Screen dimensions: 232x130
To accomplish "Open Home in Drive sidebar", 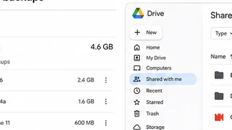I will point(153,47).
